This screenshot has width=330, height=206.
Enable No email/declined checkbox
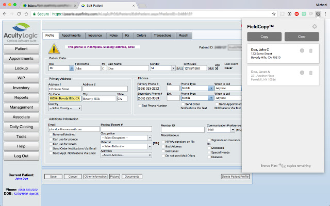(51, 134)
